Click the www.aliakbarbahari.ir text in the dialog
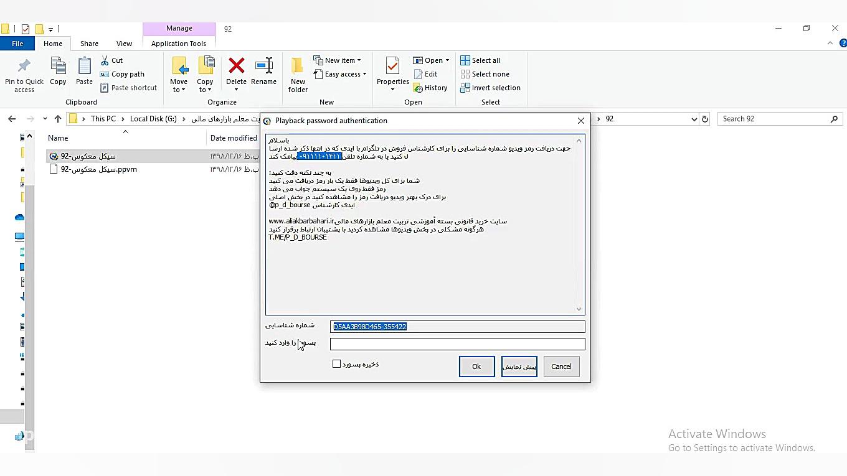The image size is (847, 476). pyautogui.click(x=301, y=221)
